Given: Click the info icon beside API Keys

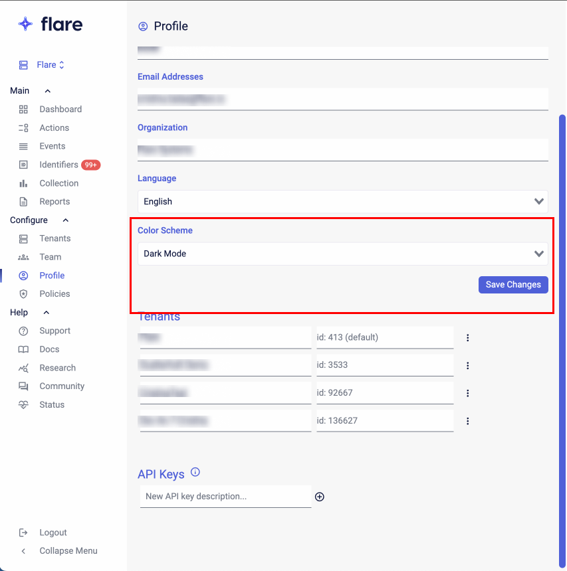Looking at the screenshot, I should coord(195,473).
